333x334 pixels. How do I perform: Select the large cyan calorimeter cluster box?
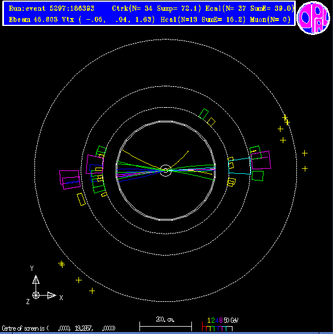[x=239, y=166]
